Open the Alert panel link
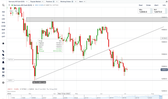 156,5
